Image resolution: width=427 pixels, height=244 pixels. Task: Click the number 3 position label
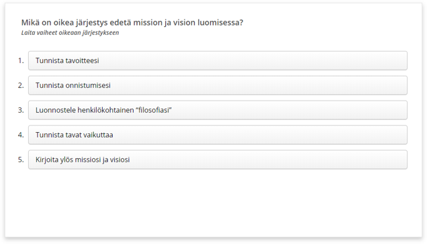pyautogui.click(x=21, y=110)
